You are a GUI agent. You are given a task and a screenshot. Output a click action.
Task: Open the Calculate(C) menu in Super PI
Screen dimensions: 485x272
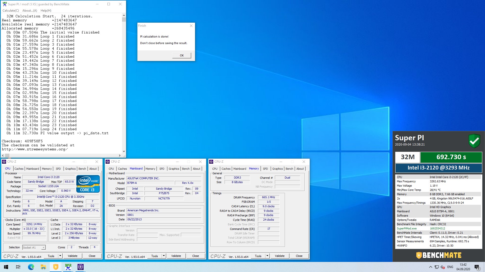[x=11, y=11]
